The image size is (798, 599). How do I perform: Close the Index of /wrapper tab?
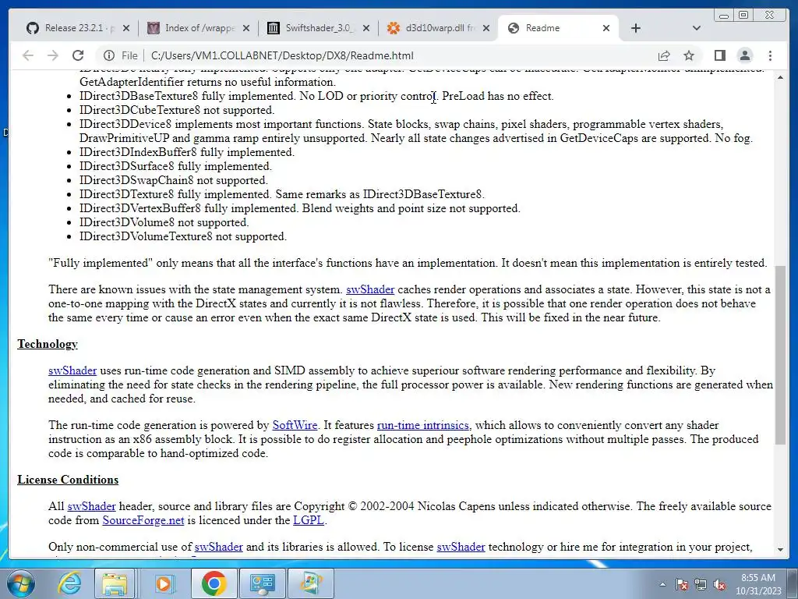point(246,29)
